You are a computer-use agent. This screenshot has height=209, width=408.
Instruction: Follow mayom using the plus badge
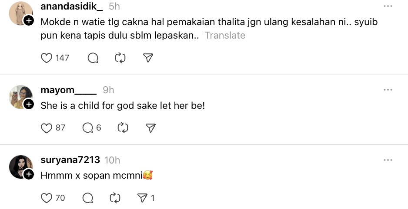click(29, 104)
